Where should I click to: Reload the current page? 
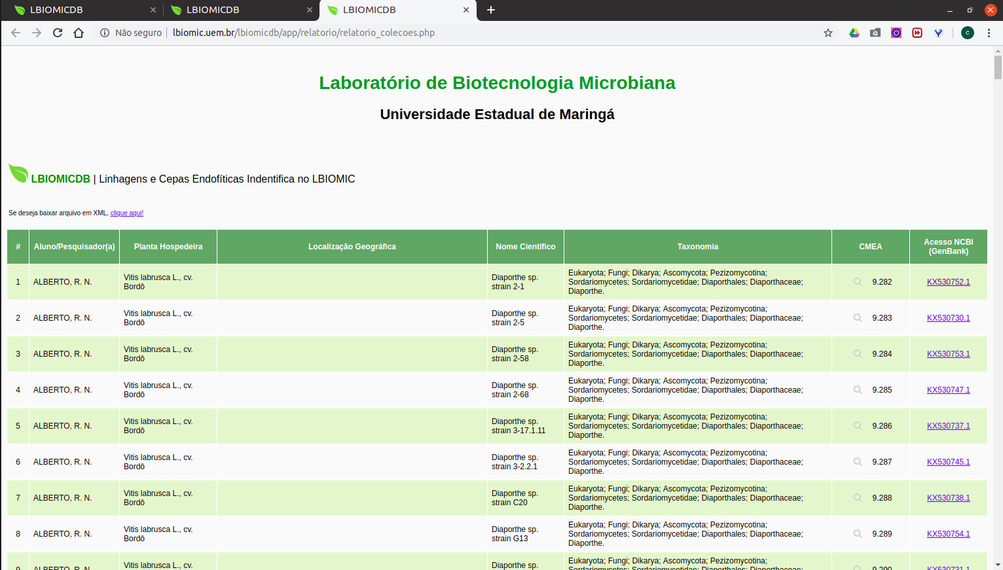[x=58, y=33]
